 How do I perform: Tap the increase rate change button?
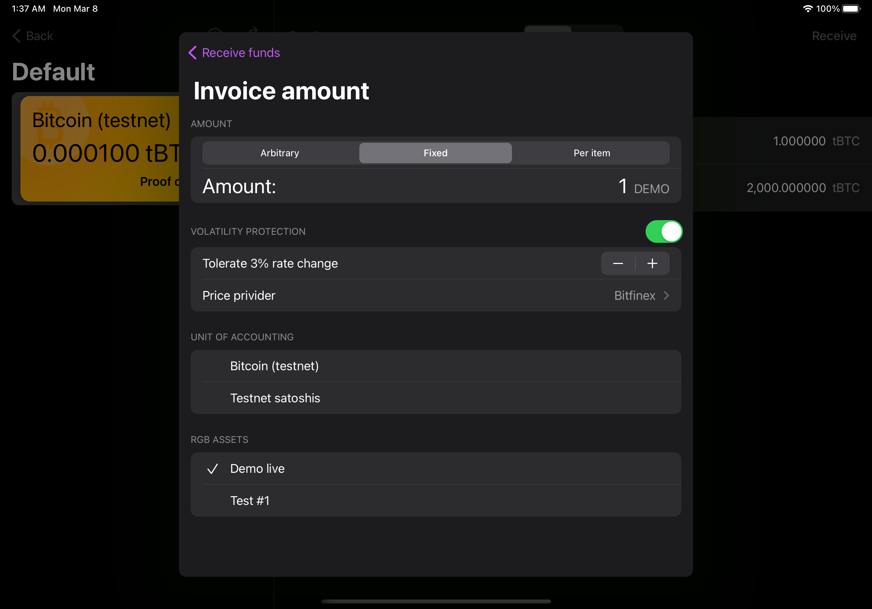(651, 263)
